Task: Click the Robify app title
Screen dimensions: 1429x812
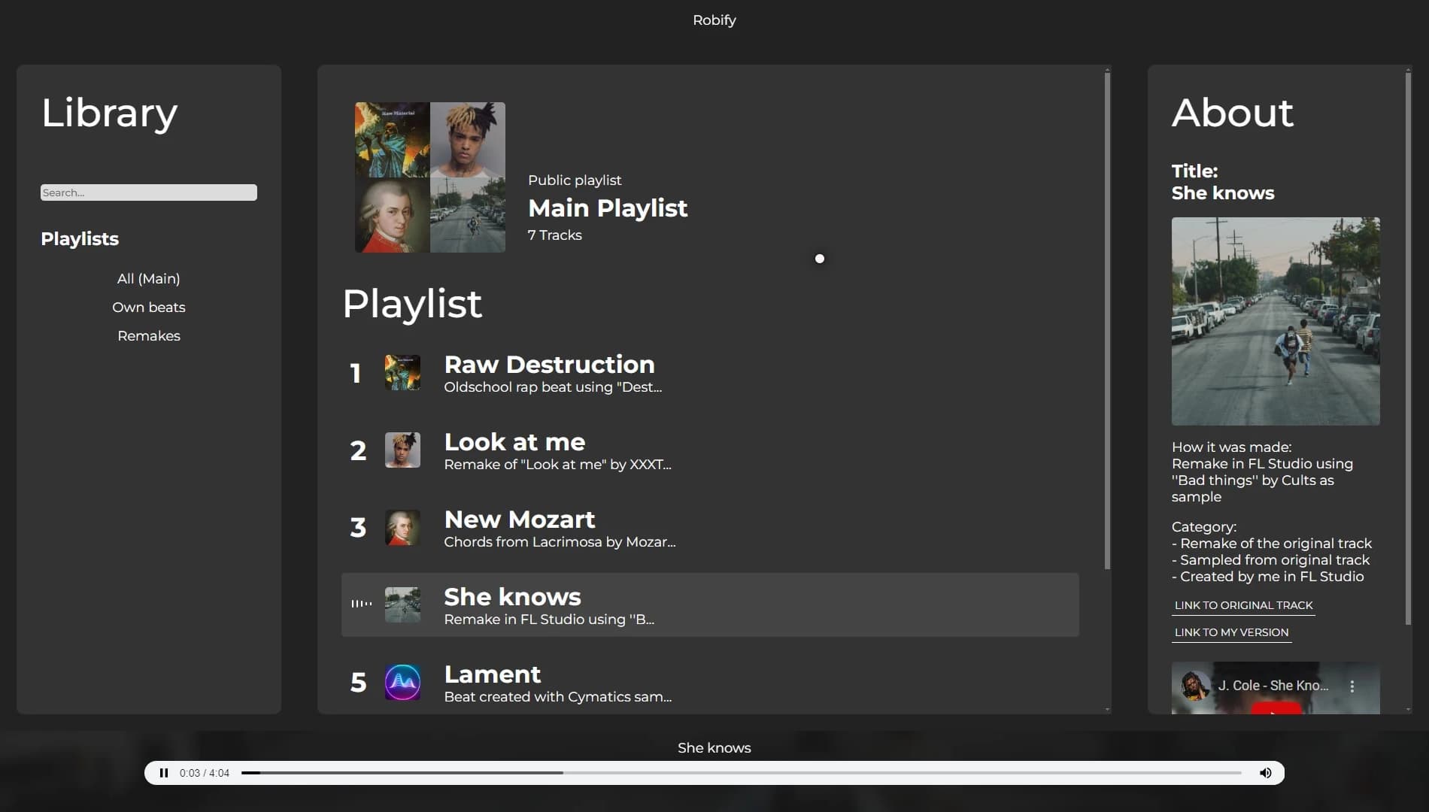Action: [714, 20]
